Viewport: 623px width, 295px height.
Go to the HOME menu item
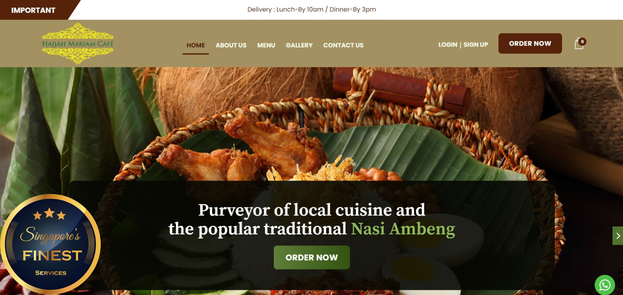(196, 45)
